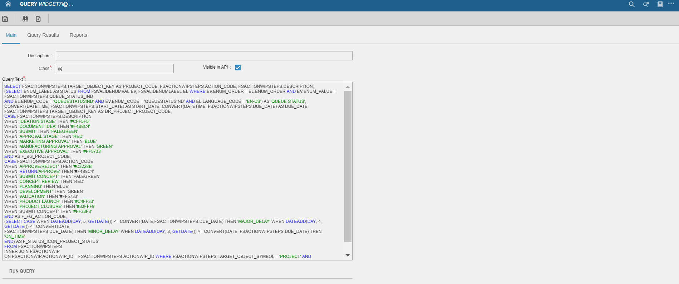Click into the Description input field

coord(204,56)
